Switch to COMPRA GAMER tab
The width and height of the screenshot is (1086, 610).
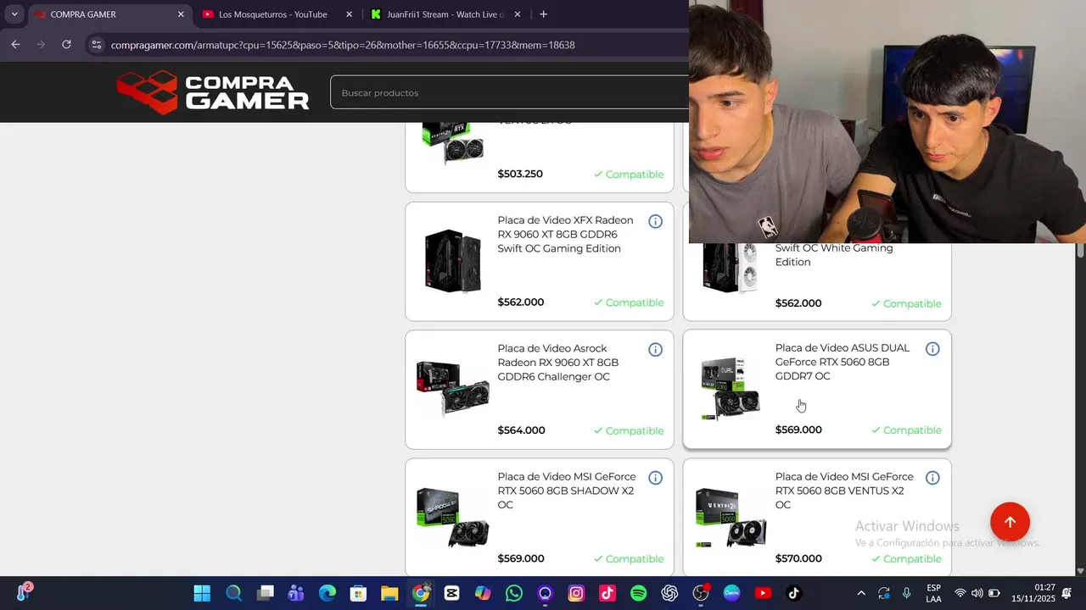(109, 14)
